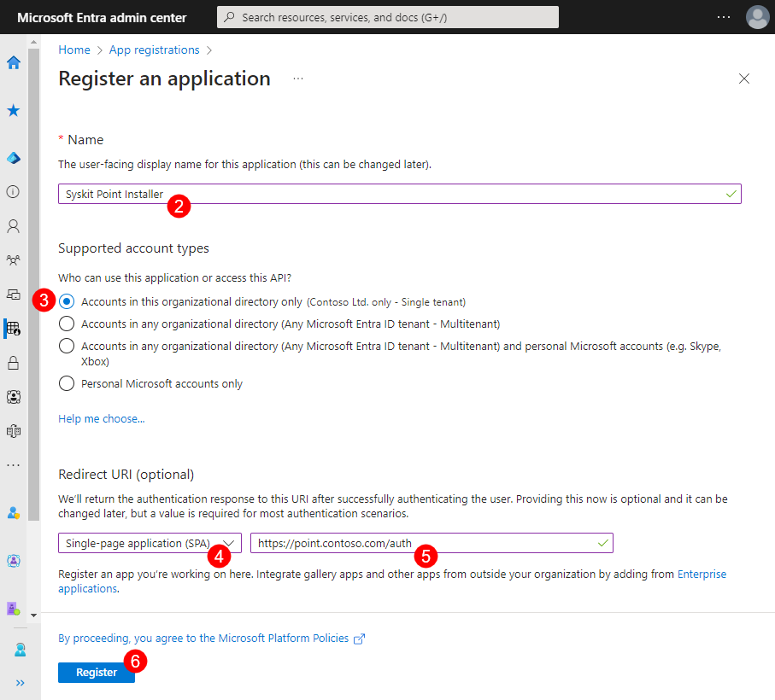
Task: Select the Users icon in the sidebar
Action: tap(13, 226)
